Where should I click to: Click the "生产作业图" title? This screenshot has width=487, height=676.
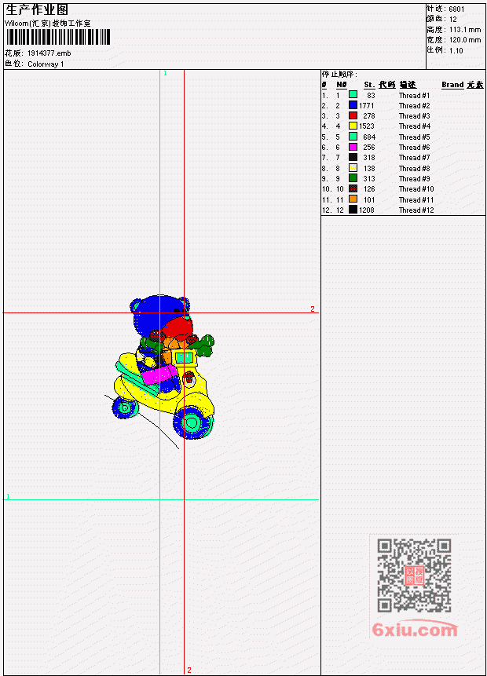[37, 9]
